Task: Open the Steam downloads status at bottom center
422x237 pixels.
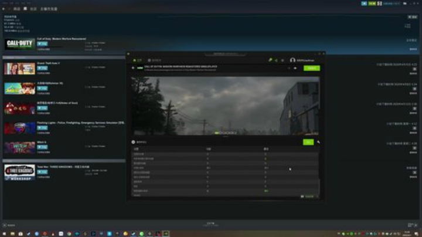Action: 211,224
